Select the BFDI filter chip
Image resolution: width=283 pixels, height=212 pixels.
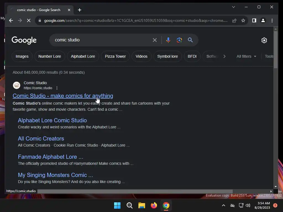(x=192, y=56)
